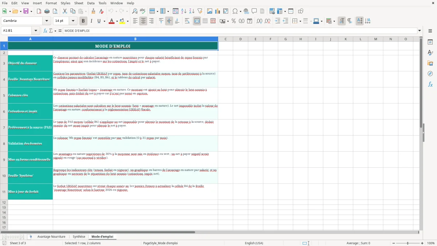
Task: Insert a chart
Action: [x=218, y=11]
